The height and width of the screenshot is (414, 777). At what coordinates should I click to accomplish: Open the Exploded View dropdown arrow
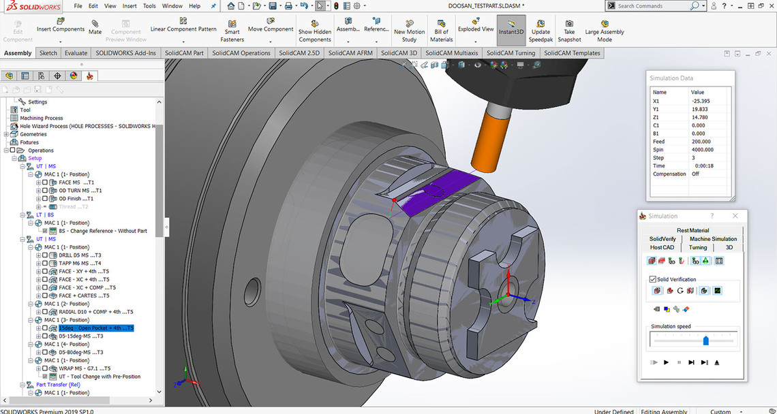(x=476, y=41)
